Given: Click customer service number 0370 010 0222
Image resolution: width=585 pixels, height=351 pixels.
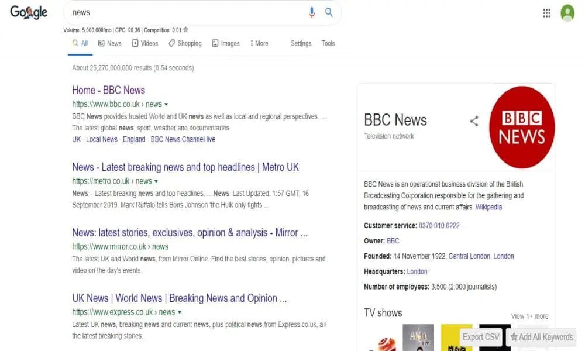Looking at the screenshot, I should (x=439, y=226).
